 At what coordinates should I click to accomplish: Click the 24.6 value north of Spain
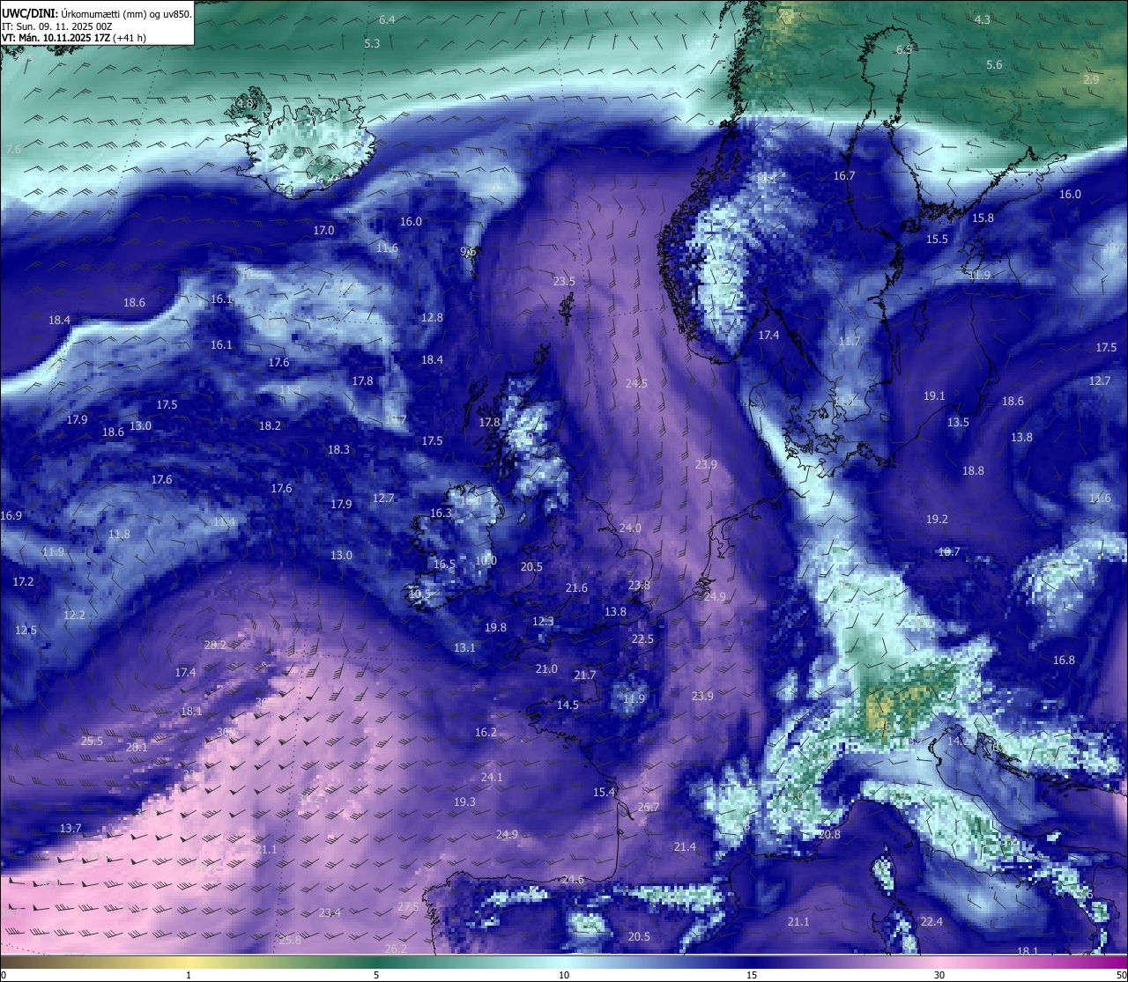(x=573, y=879)
